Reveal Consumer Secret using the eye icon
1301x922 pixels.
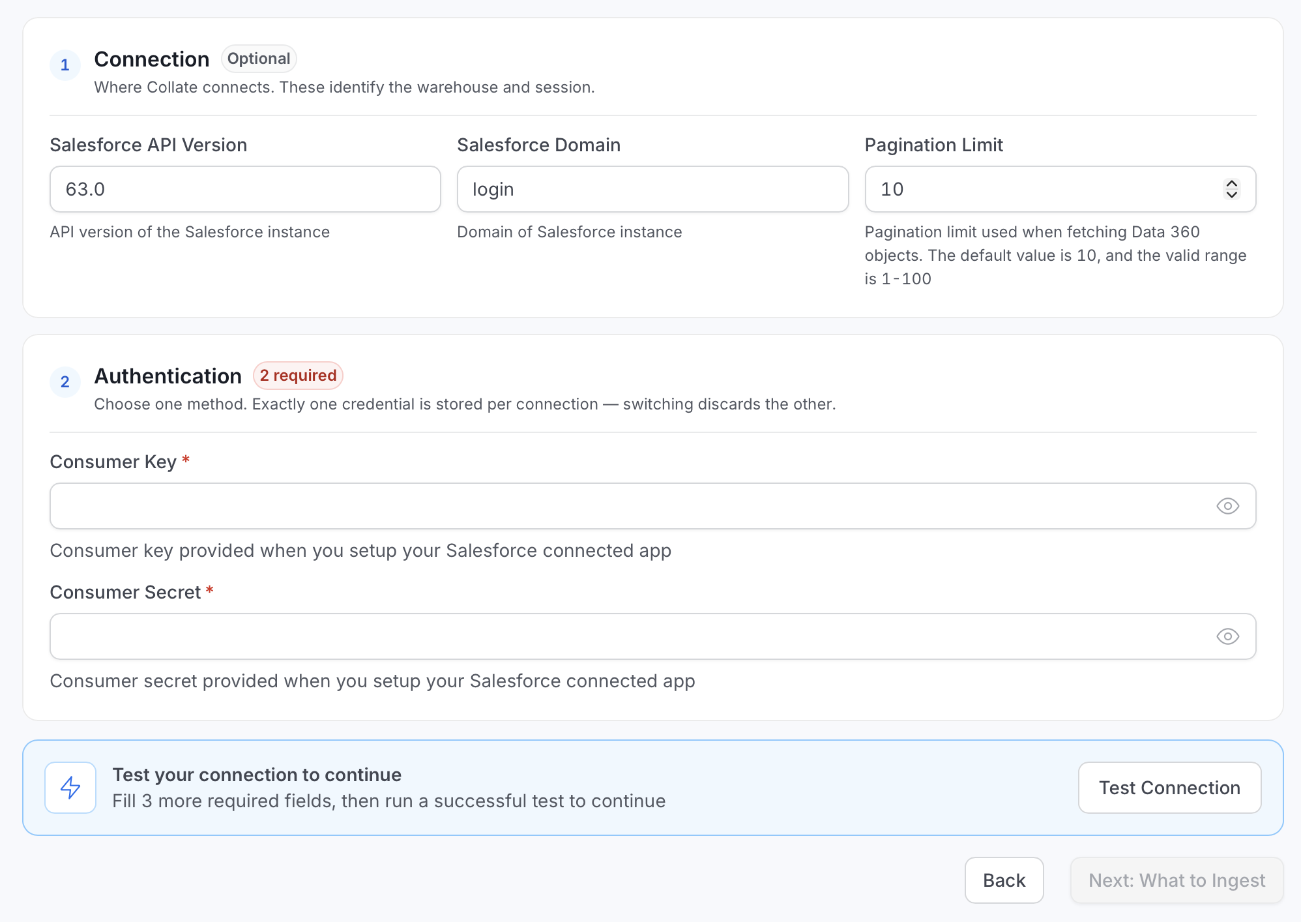coord(1227,636)
